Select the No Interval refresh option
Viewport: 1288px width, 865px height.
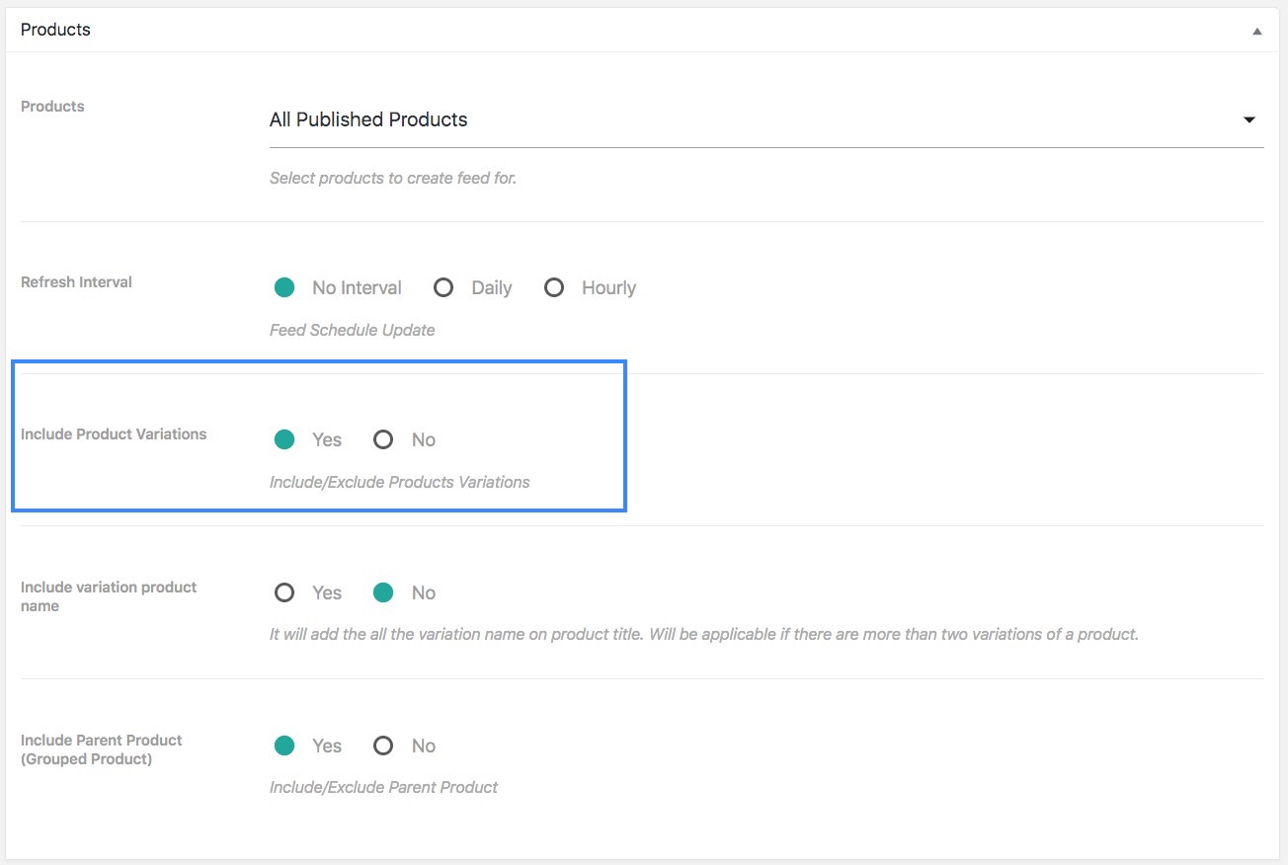point(284,287)
